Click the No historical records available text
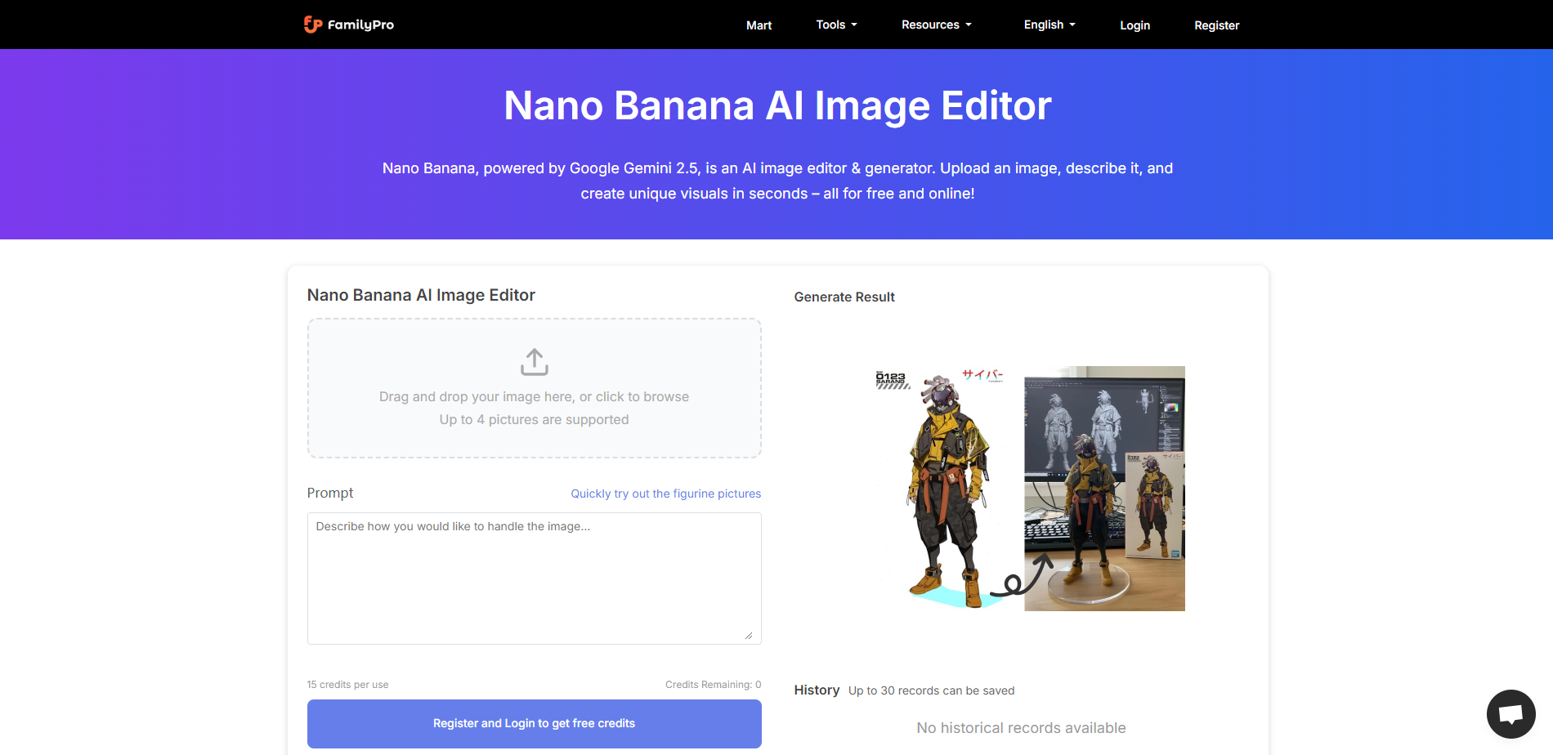1553x755 pixels. click(x=1021, y=727)
